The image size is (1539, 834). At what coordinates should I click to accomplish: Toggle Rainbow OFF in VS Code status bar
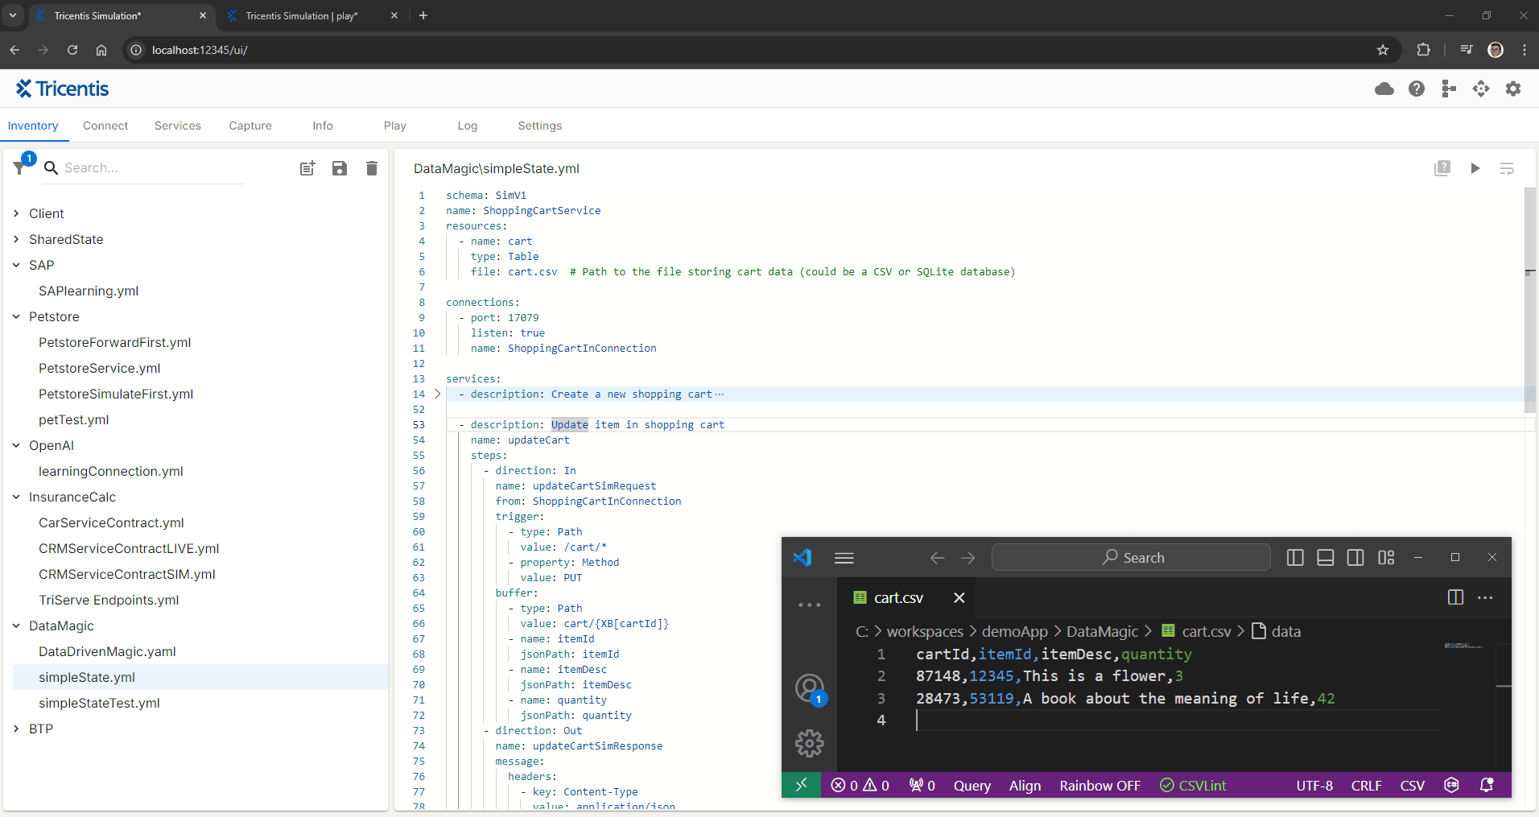(x=1100, y=786)
